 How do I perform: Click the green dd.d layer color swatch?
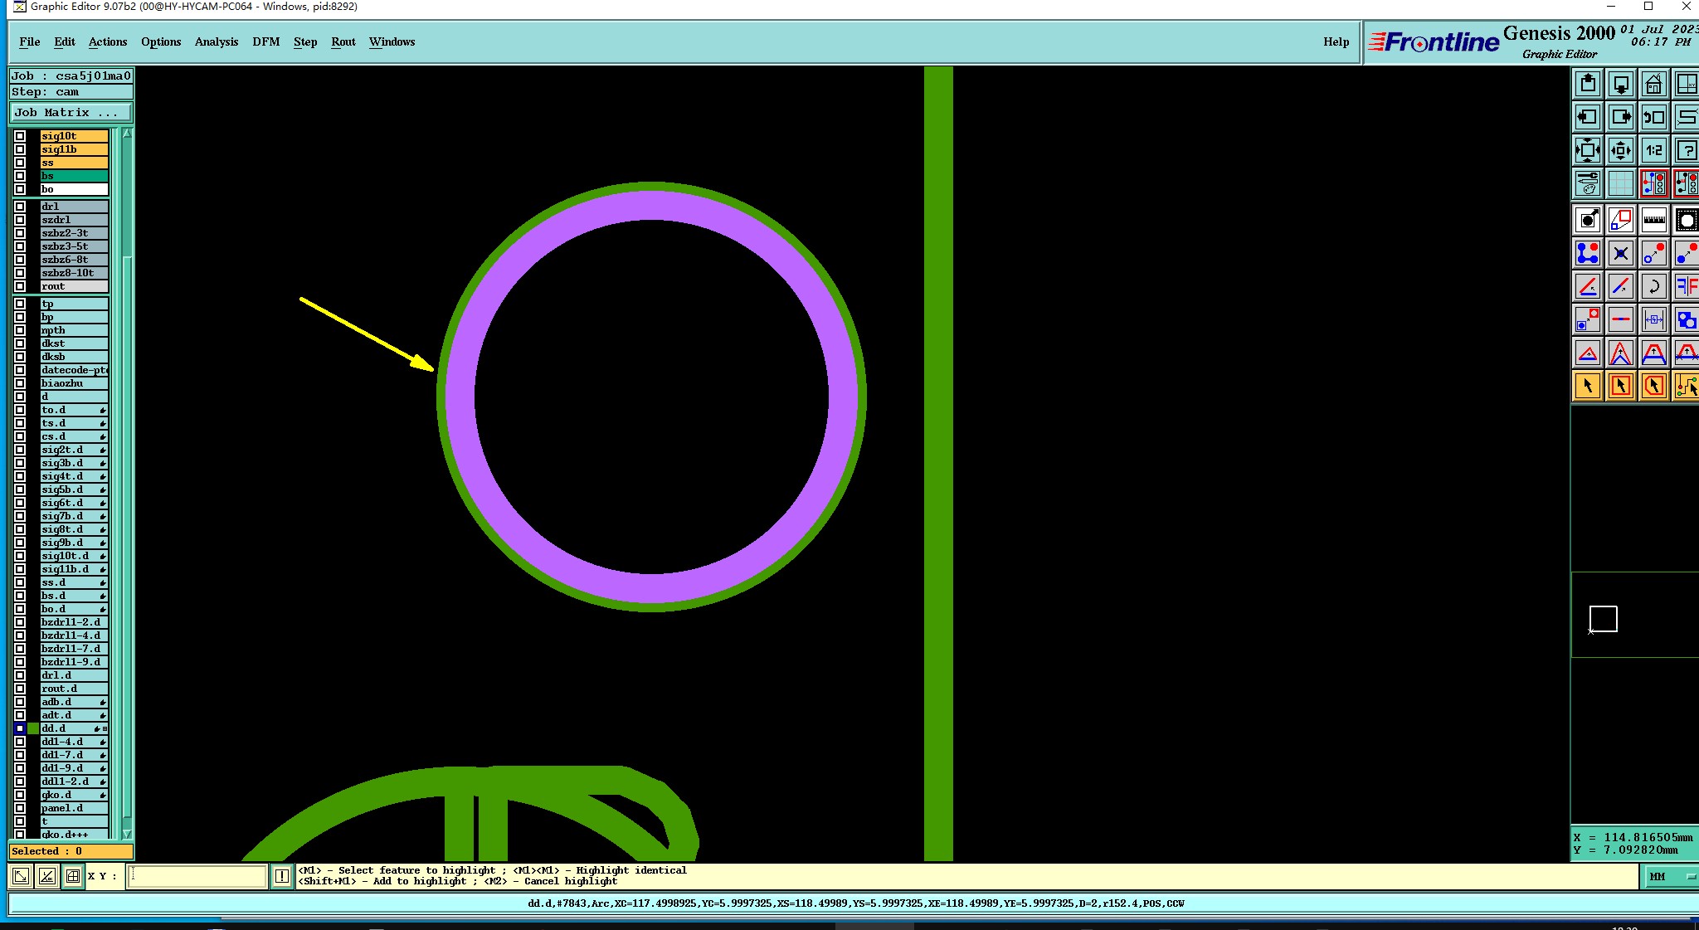click(x=33, y=728)
